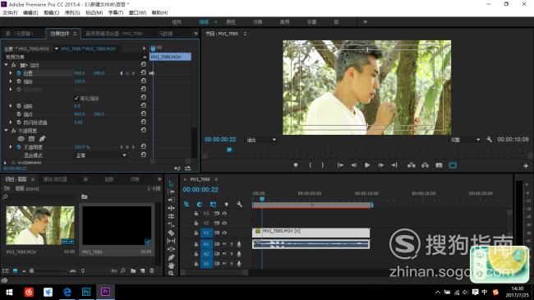
Task: Open button editor plus in Program Monitor
Action: pyautogui.click(x=526, y=166)
